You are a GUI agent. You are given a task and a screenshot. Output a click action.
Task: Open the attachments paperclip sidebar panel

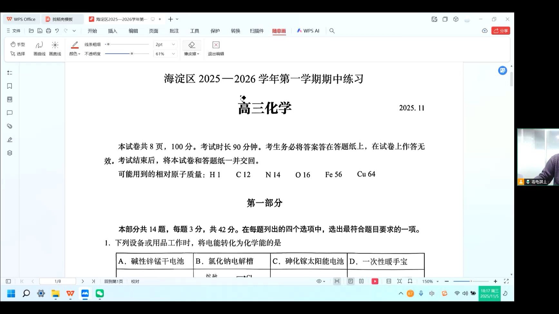click(10, 126)
